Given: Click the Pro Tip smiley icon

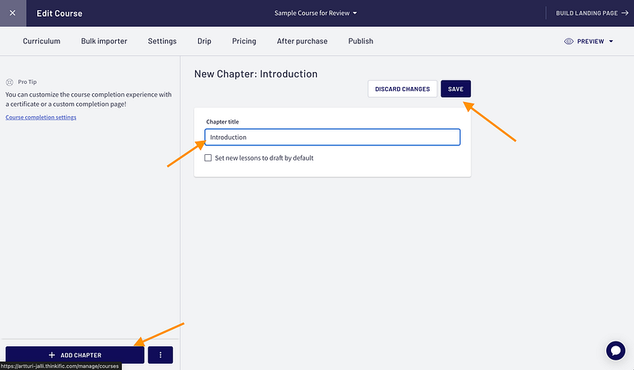Looking at the screenshot, I should tap(10, 81).
